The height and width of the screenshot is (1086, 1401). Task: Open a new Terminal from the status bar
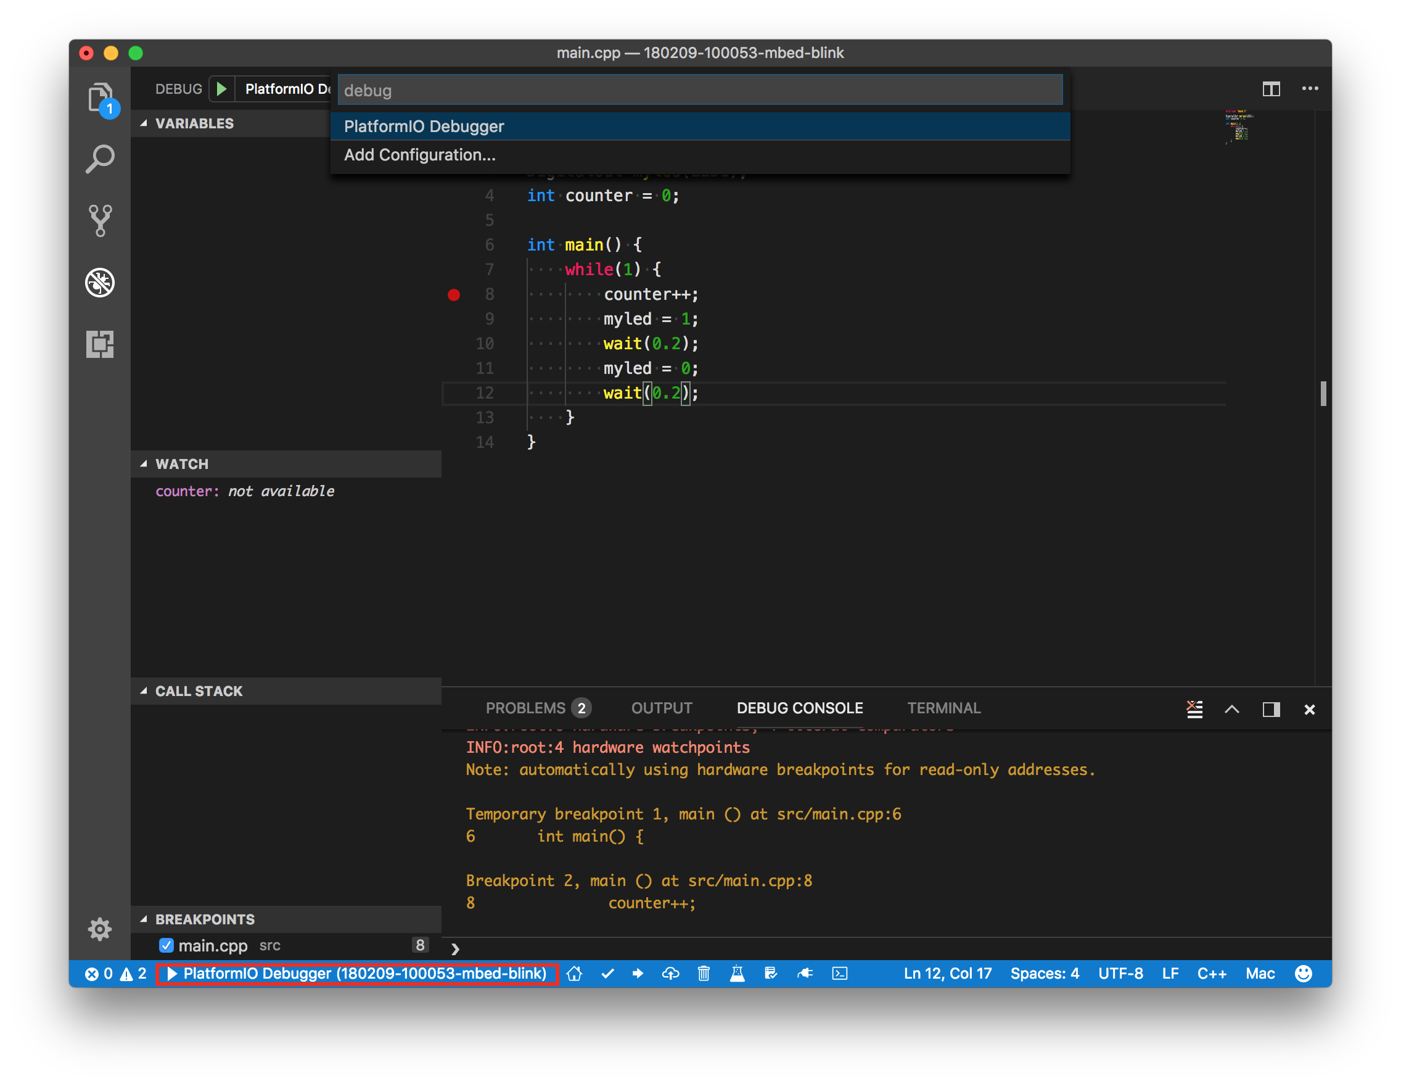point(839,974)
